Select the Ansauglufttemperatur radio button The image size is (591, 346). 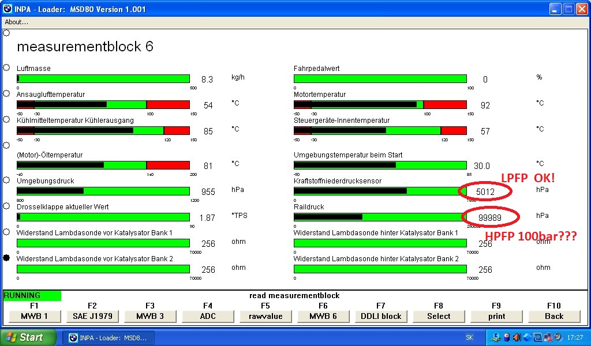tap(6, 93)
